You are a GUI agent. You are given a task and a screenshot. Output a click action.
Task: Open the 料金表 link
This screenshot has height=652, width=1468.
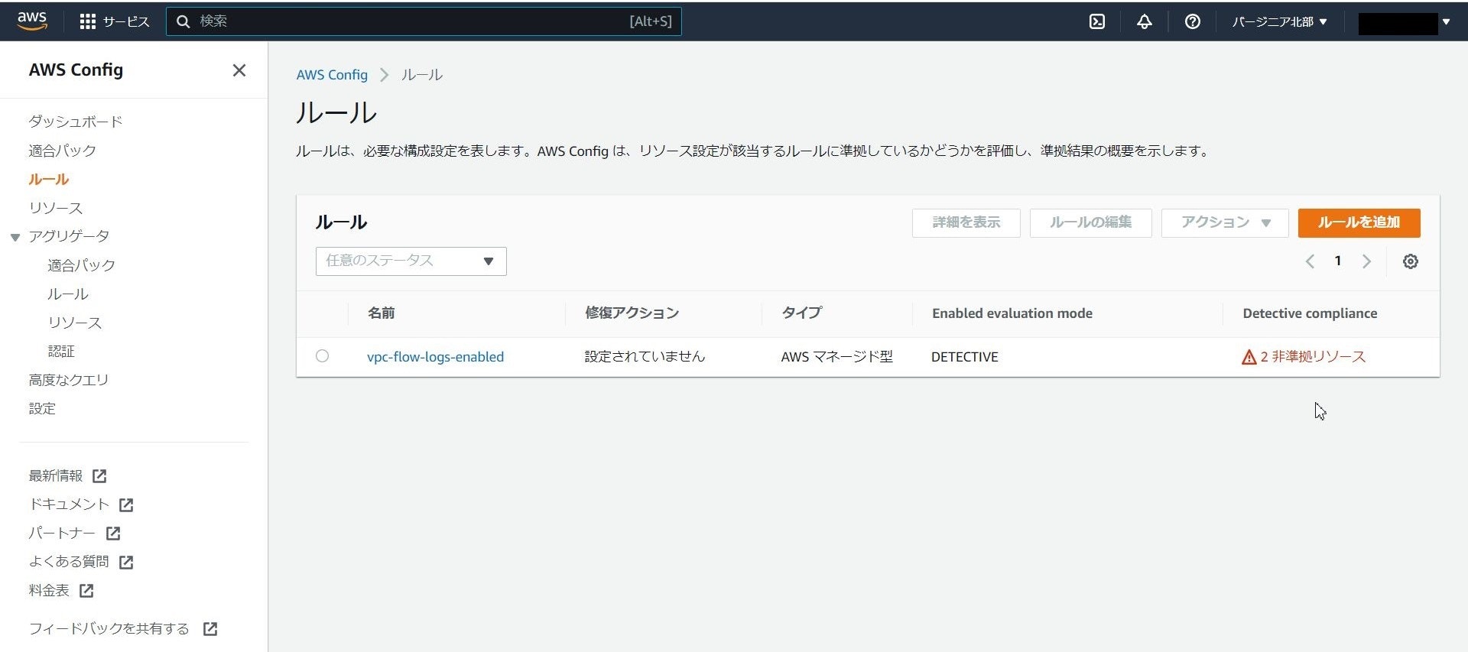(x=49, y=590)
